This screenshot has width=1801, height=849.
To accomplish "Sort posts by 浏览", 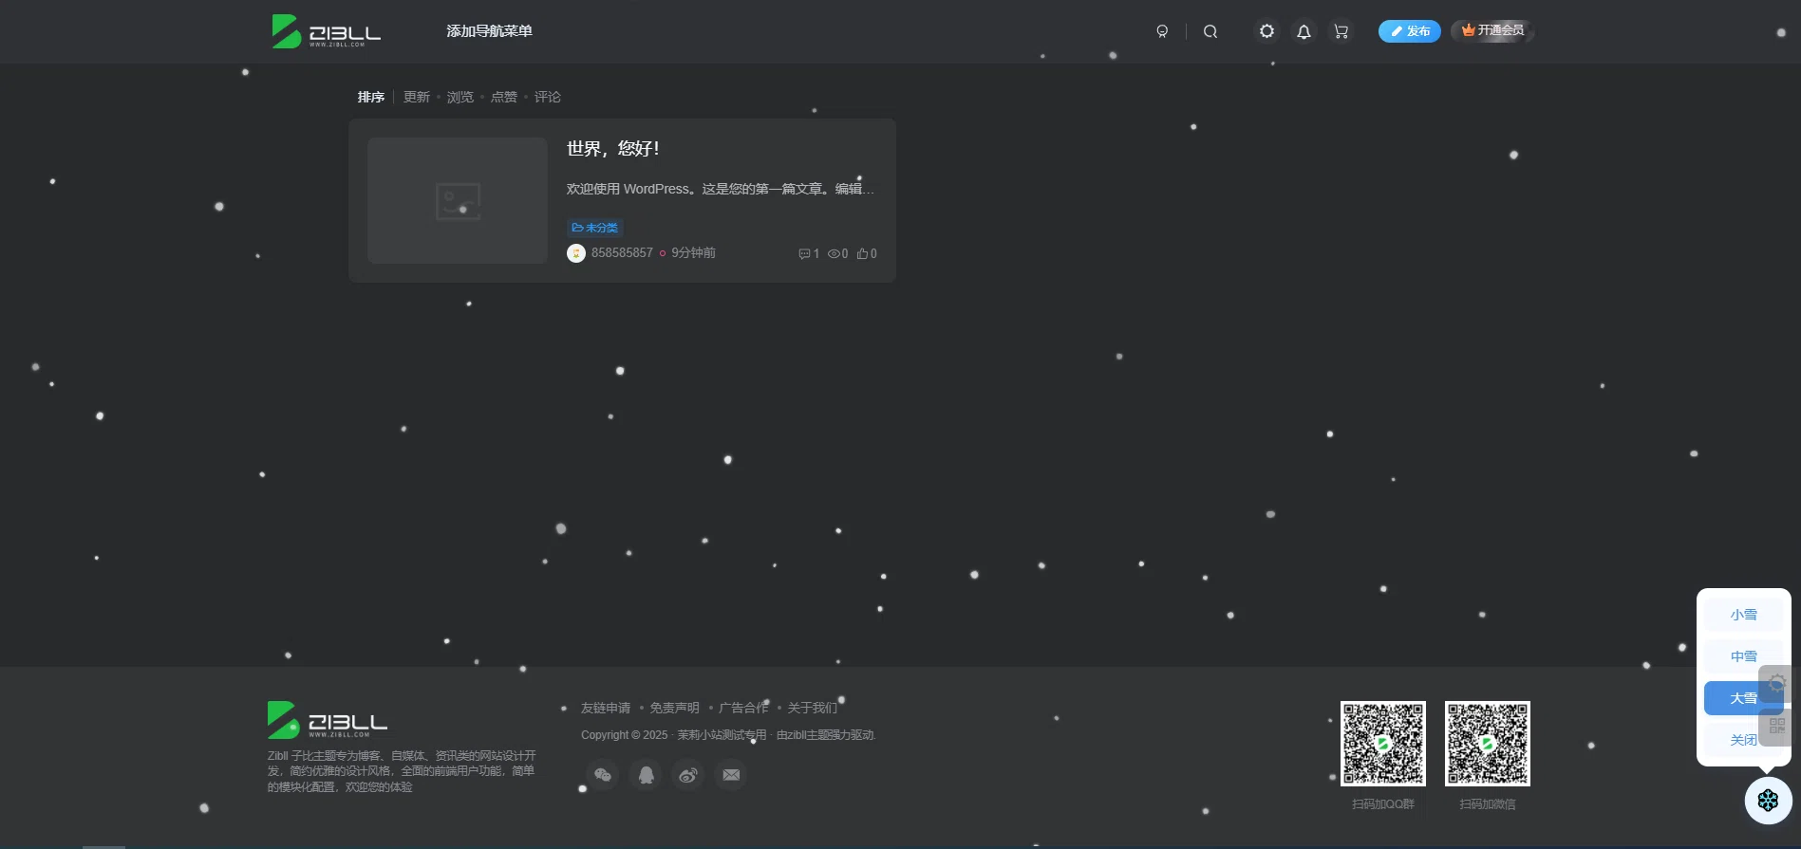I will coord(460,97).
